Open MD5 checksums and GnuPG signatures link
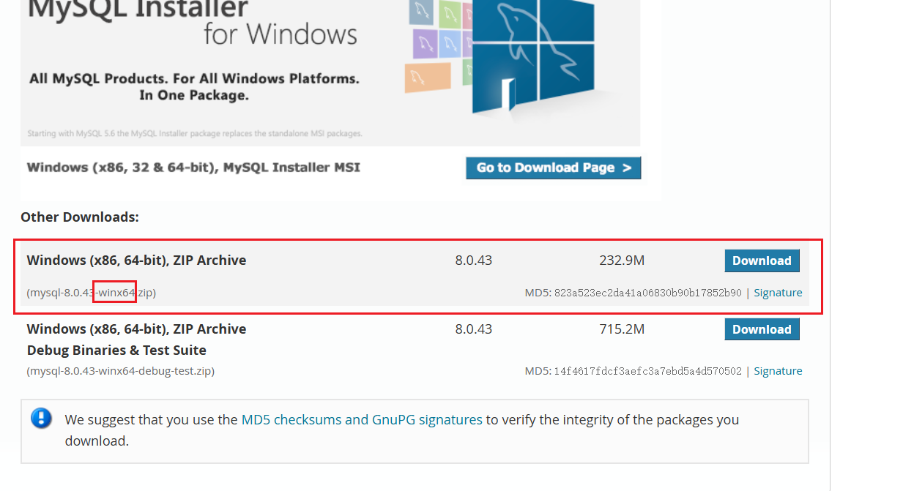The width and height of the screenshot is (914, 491). pyautogui.click(x=362, y=420)
